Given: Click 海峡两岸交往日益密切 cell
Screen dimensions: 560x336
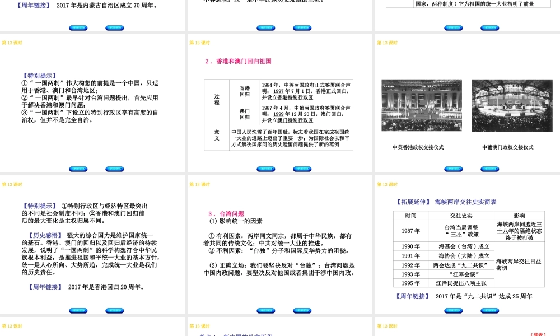Looking at the screenshot, I should click(519, 264).
